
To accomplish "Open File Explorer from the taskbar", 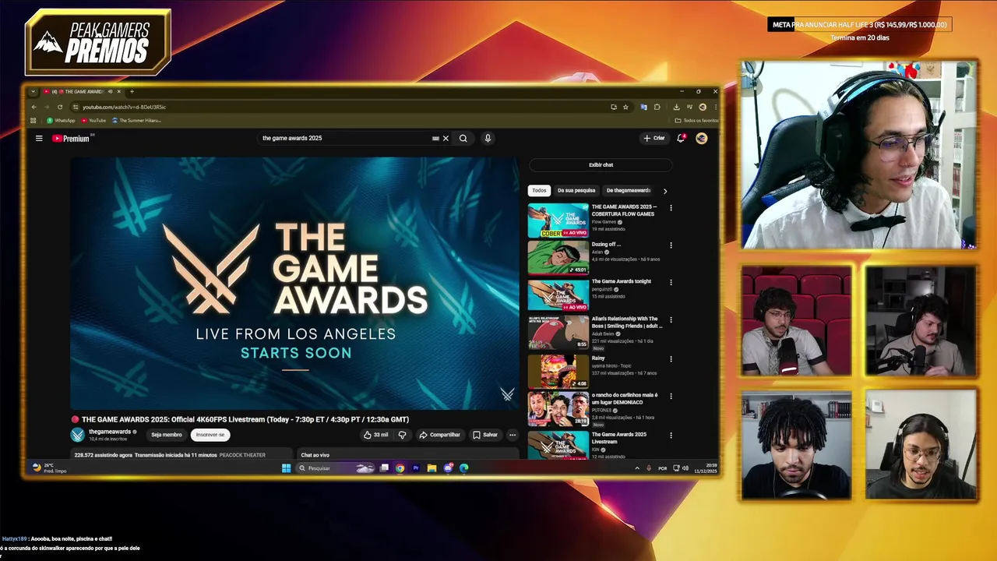I will pos(432,467).
